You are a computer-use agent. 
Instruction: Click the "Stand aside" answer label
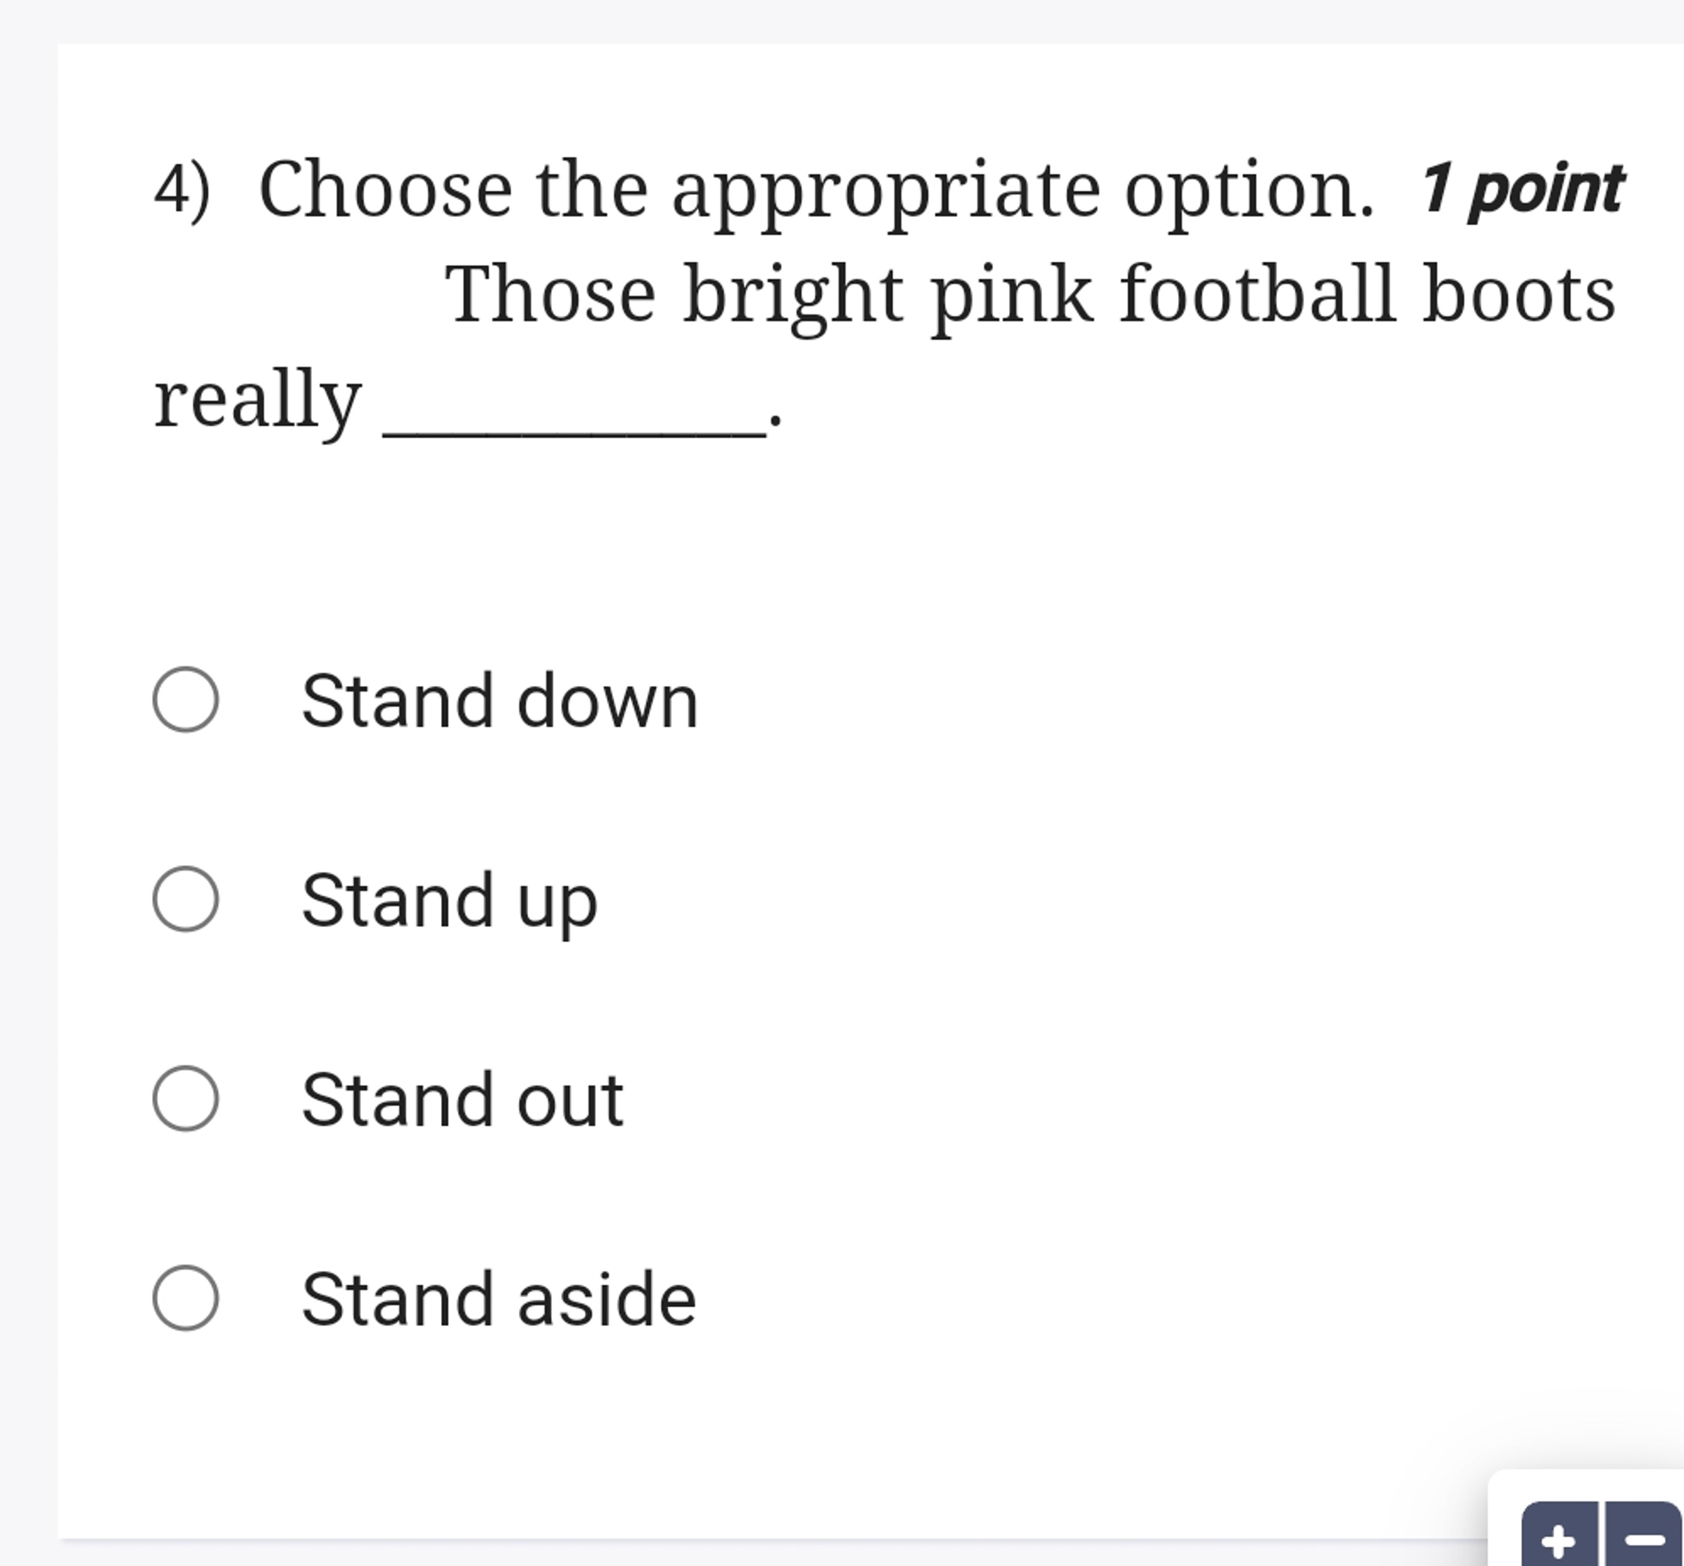pos(499,1300)
